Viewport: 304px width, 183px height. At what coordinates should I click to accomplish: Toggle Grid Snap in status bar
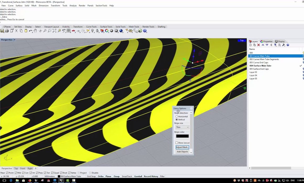coord(91,176)
